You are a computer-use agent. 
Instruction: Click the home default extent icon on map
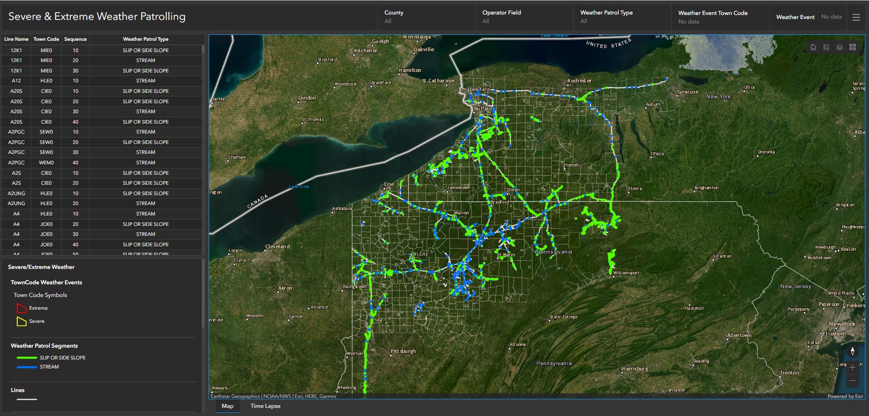pos(813,47)
